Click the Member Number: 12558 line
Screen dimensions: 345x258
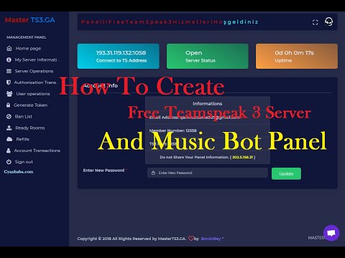coord(172,130)
